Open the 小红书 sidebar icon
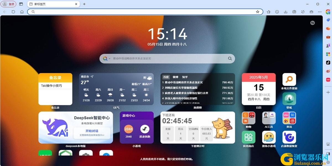 click(328, 80)
